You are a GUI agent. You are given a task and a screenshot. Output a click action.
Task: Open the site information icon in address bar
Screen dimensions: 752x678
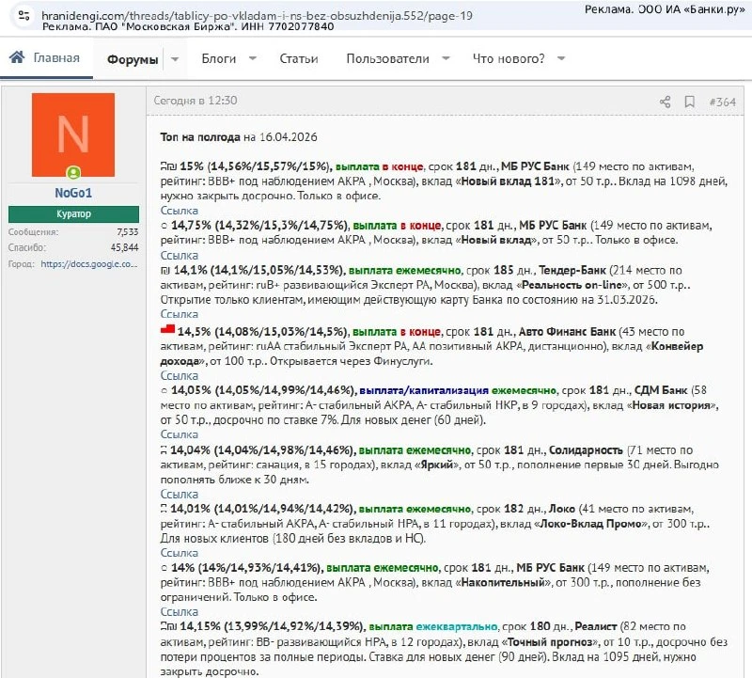click(x=23, y=15)
